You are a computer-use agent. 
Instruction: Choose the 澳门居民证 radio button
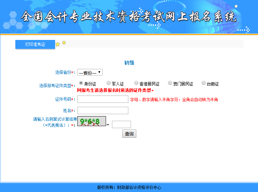click(170, 83)
